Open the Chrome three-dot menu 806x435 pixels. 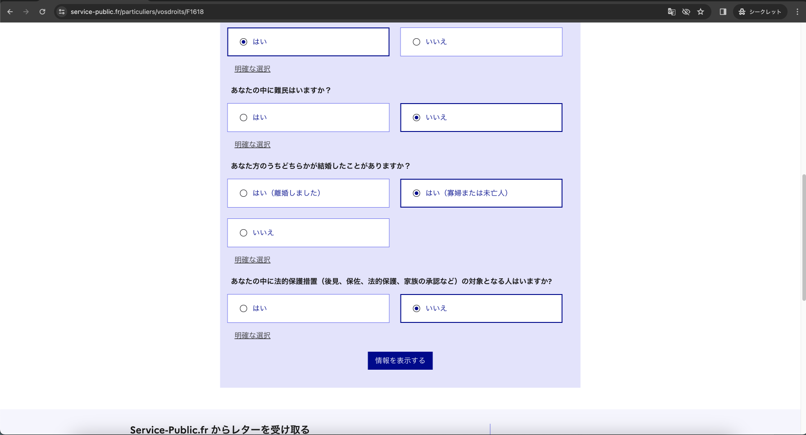click(x=797, y=12)
